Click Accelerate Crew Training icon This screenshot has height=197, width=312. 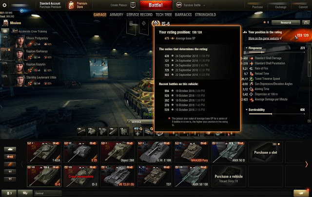[x=15, y=31]
